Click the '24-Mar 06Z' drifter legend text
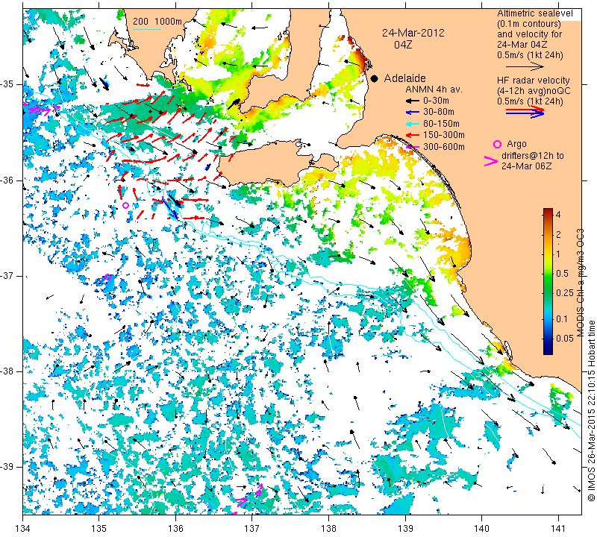Screen dimensions: 597x537 tap(526, 166)
